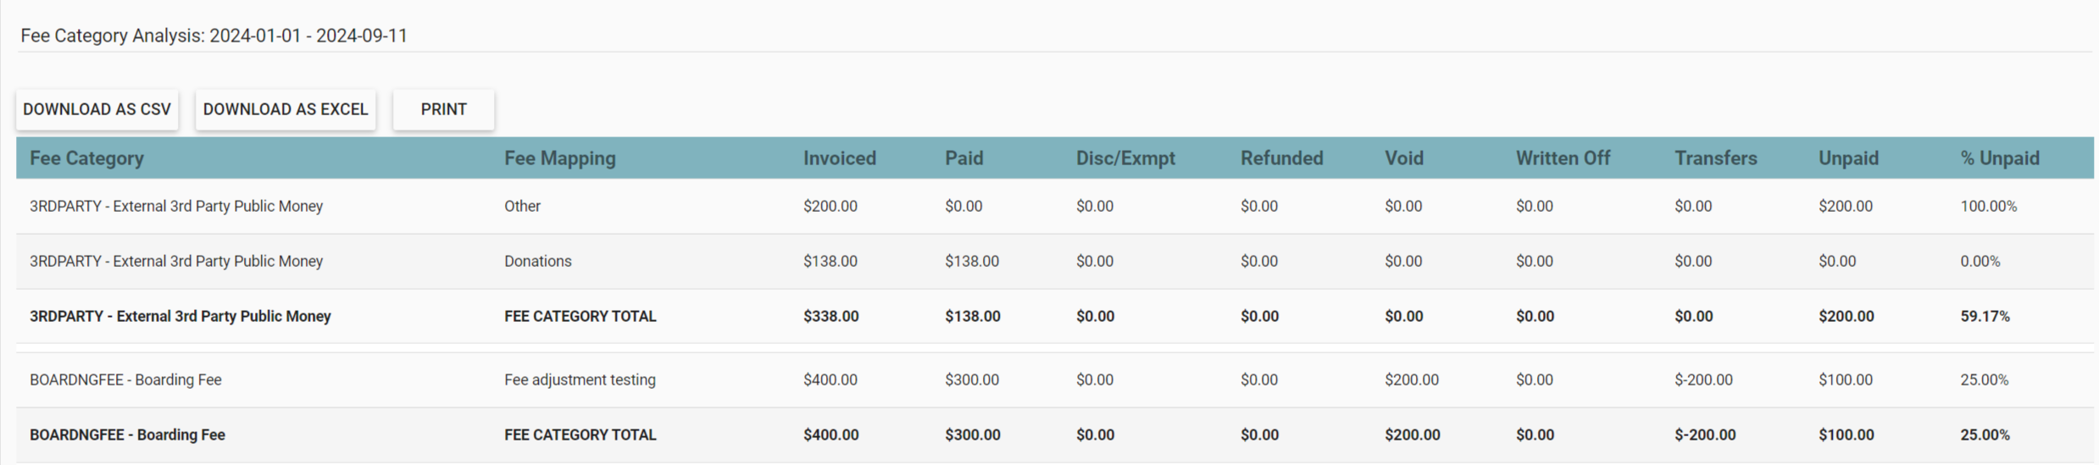Click the Written Off column header
The width and height of the screenshot is (2099, 465).
(x=1563, y=158)
